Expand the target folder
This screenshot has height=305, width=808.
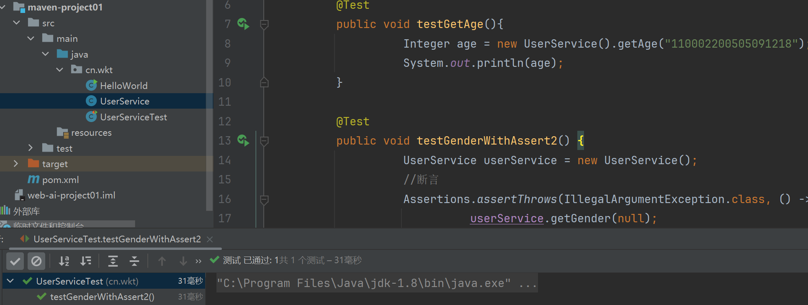click(16, 164)
